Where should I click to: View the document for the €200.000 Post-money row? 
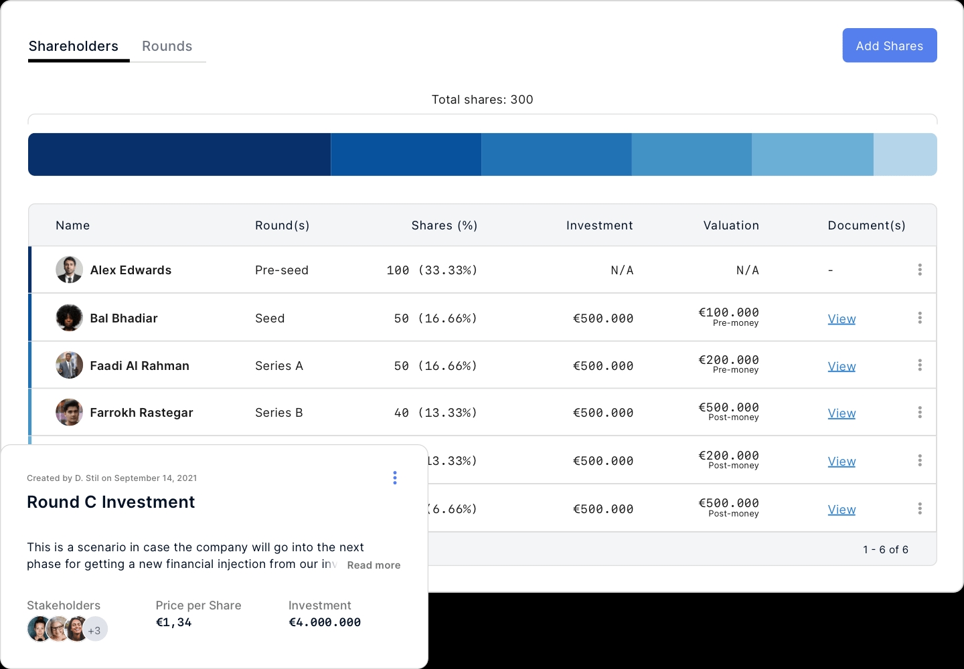pos(841,462)
